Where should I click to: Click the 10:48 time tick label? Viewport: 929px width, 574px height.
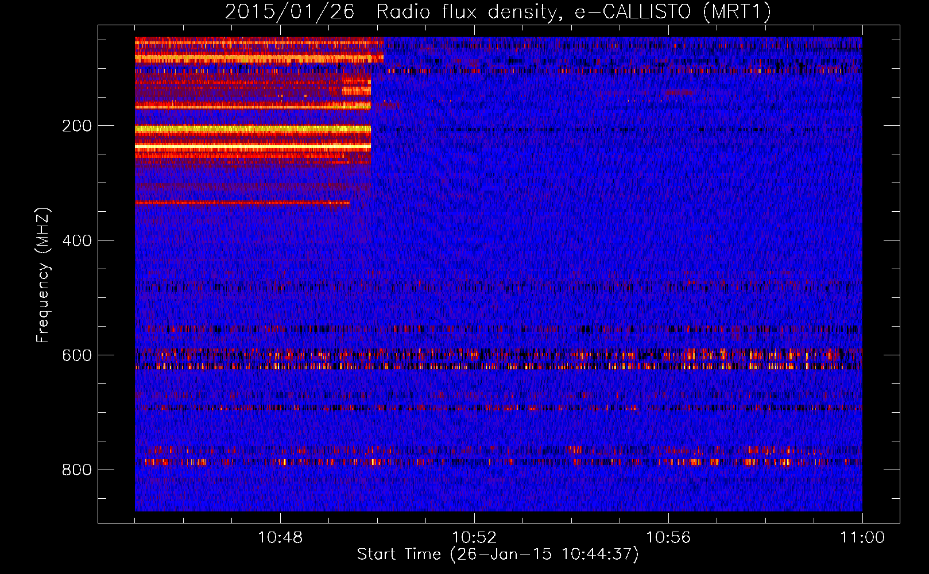(x=280, y=538)
